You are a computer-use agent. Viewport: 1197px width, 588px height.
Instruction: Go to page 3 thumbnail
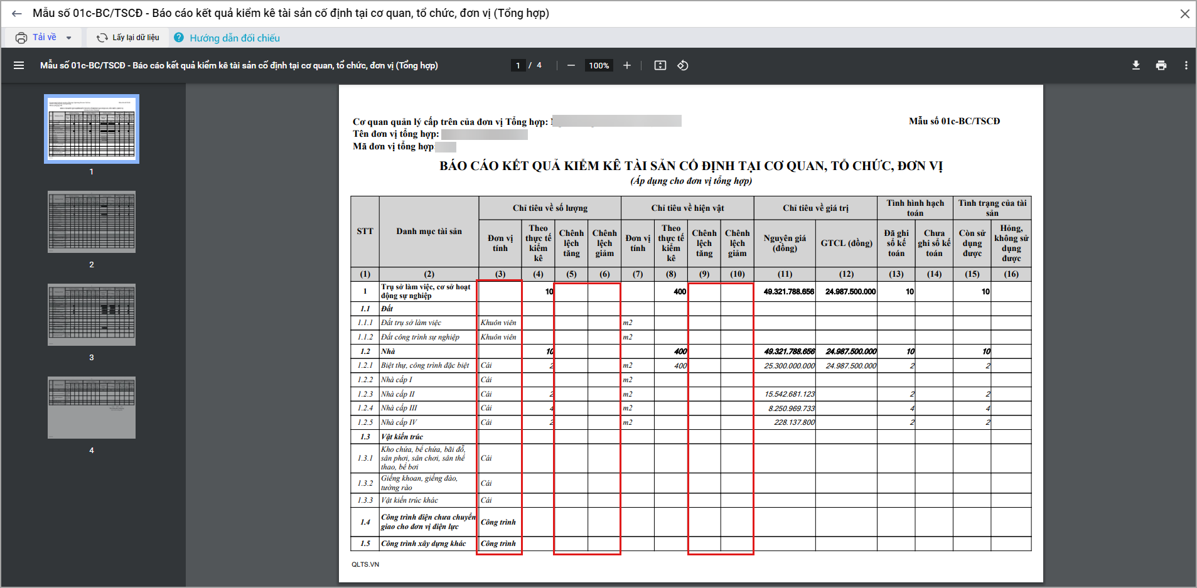[x=92, y=315]
